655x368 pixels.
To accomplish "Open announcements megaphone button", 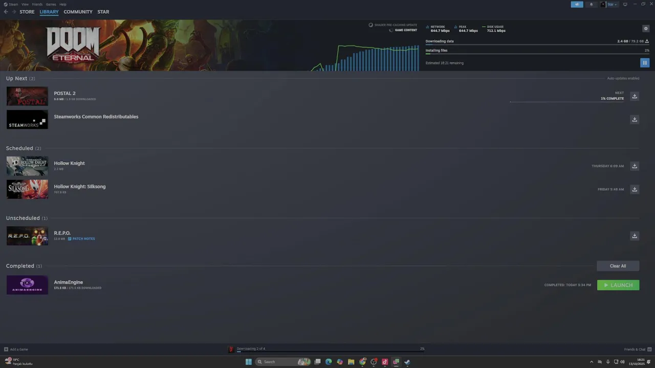I will click(x=577, y=4).
